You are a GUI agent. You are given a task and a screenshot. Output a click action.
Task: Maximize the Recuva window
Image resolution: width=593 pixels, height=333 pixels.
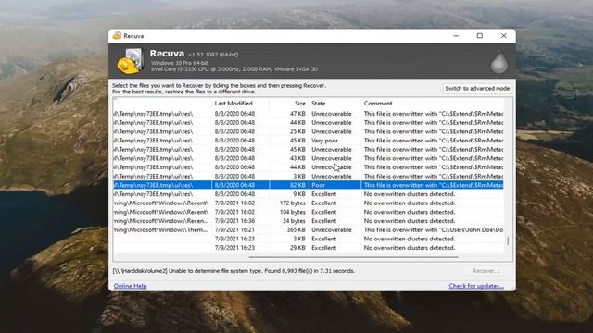480,36
